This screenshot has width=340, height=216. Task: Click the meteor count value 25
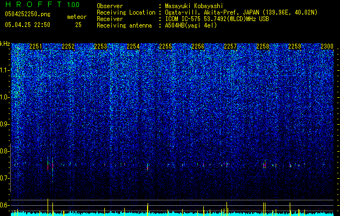coord(78,25)
